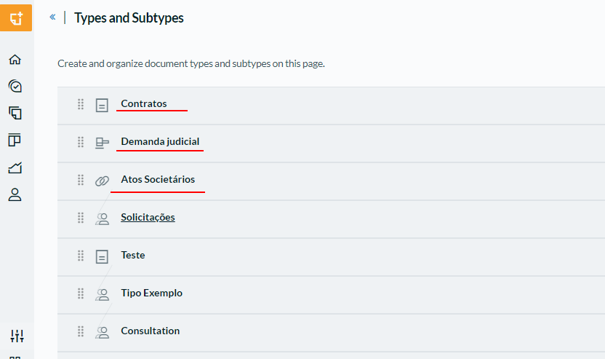Collapse panel with double chevron back icon
Image resolution: width=605 pixels, height=359 pixels.
point(53,17)
